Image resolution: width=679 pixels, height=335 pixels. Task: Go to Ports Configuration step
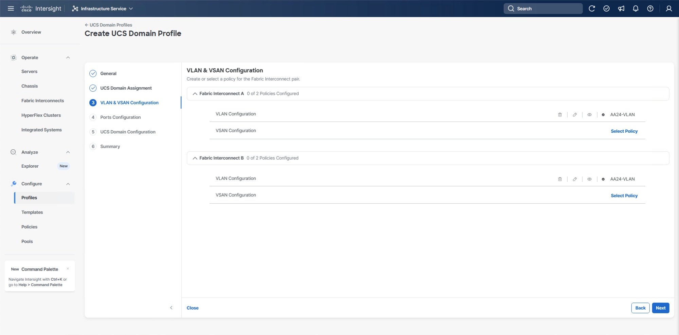coord(120,117)
